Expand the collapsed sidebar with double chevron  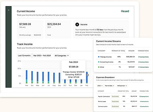coord(8,10)
